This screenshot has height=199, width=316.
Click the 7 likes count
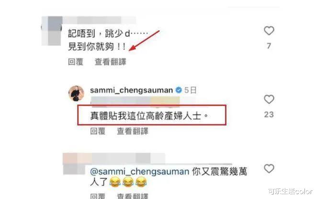pos(269,46)
